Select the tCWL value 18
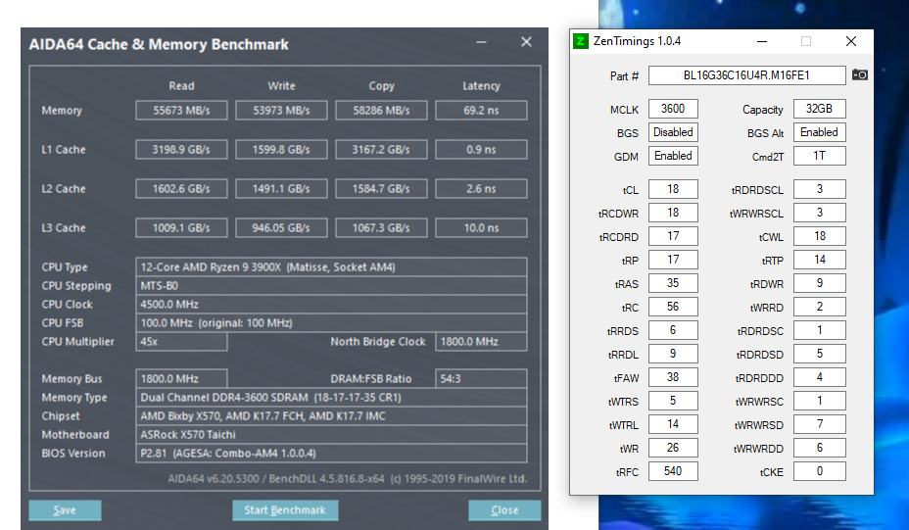The height and width of the screenshot is (530, 909). tap(819, 236)
